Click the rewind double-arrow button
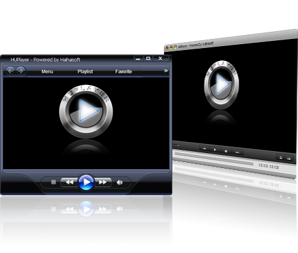The image size is (298, 253). (69, 182)
